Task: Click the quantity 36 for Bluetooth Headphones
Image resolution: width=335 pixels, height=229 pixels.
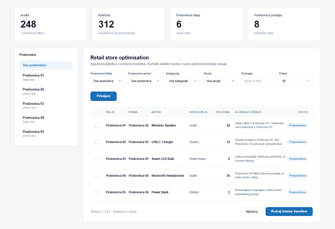Action: 228,175
